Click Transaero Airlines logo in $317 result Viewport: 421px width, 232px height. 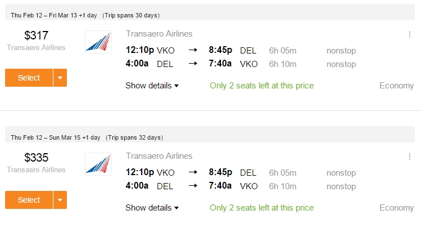click(x=98, y=42)
